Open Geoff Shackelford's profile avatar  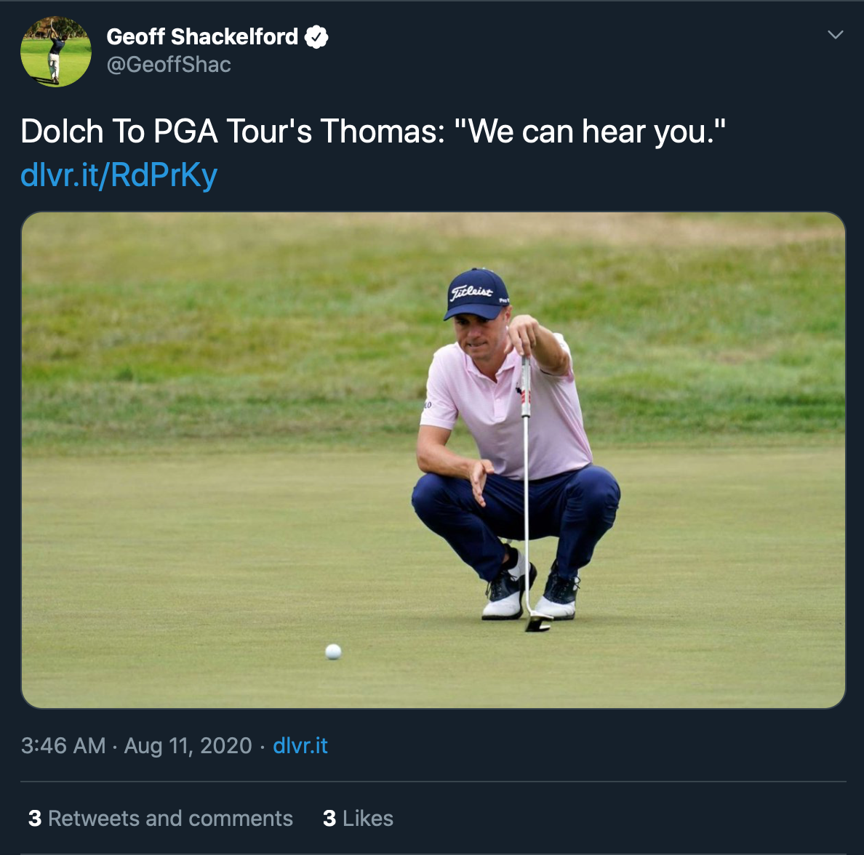tap(56, 51)
